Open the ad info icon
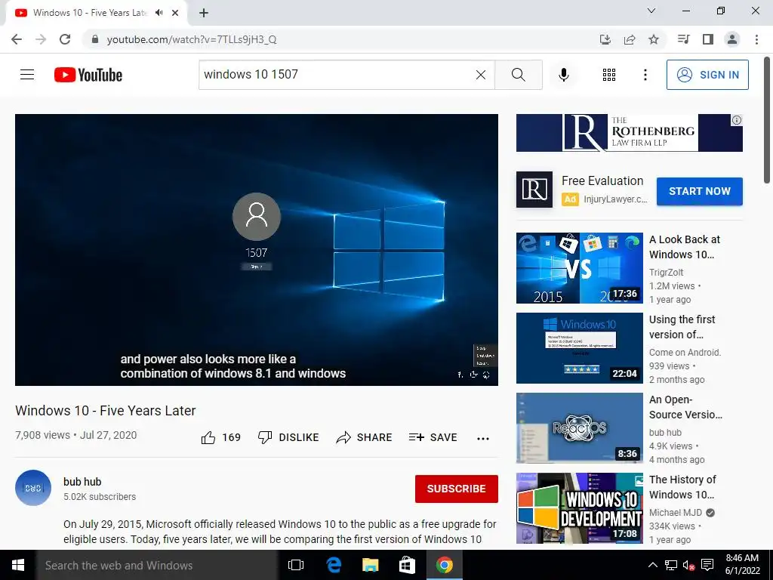The width and height of the screenshot is (773, 580). (x=737, y=120)
